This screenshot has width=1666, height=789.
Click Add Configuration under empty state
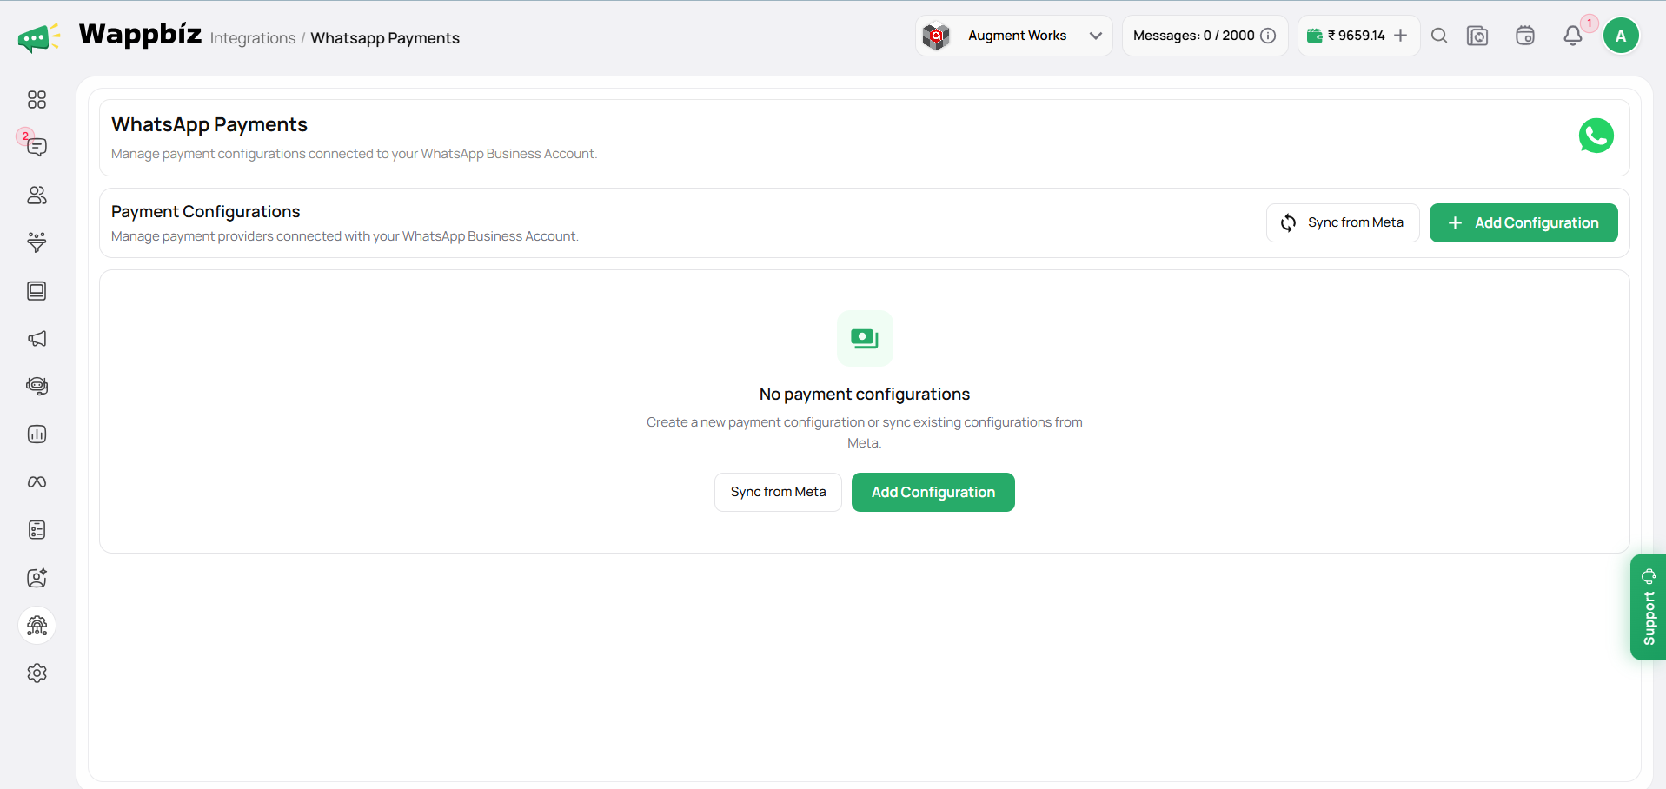933,492
